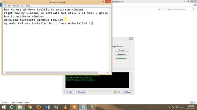Open Firefox from the taskbar
This screenshot has height=110, width=197.
pos(38,107)
